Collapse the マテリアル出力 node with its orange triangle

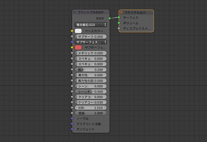point(121,12)
